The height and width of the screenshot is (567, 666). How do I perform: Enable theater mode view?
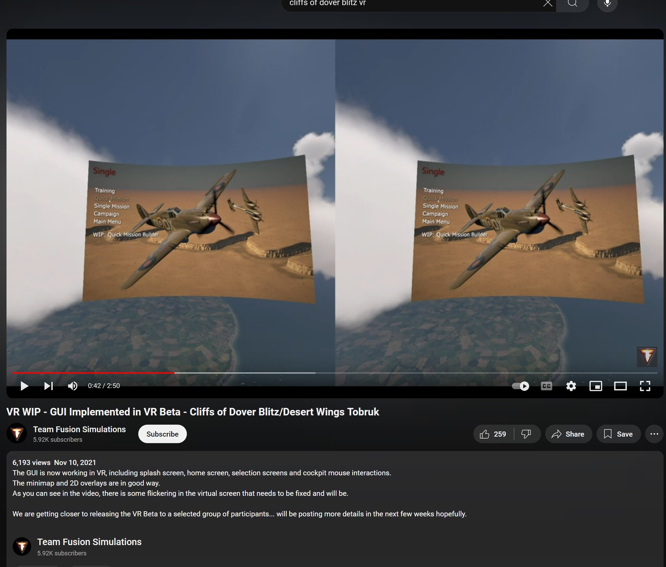[x=620, y=386]
